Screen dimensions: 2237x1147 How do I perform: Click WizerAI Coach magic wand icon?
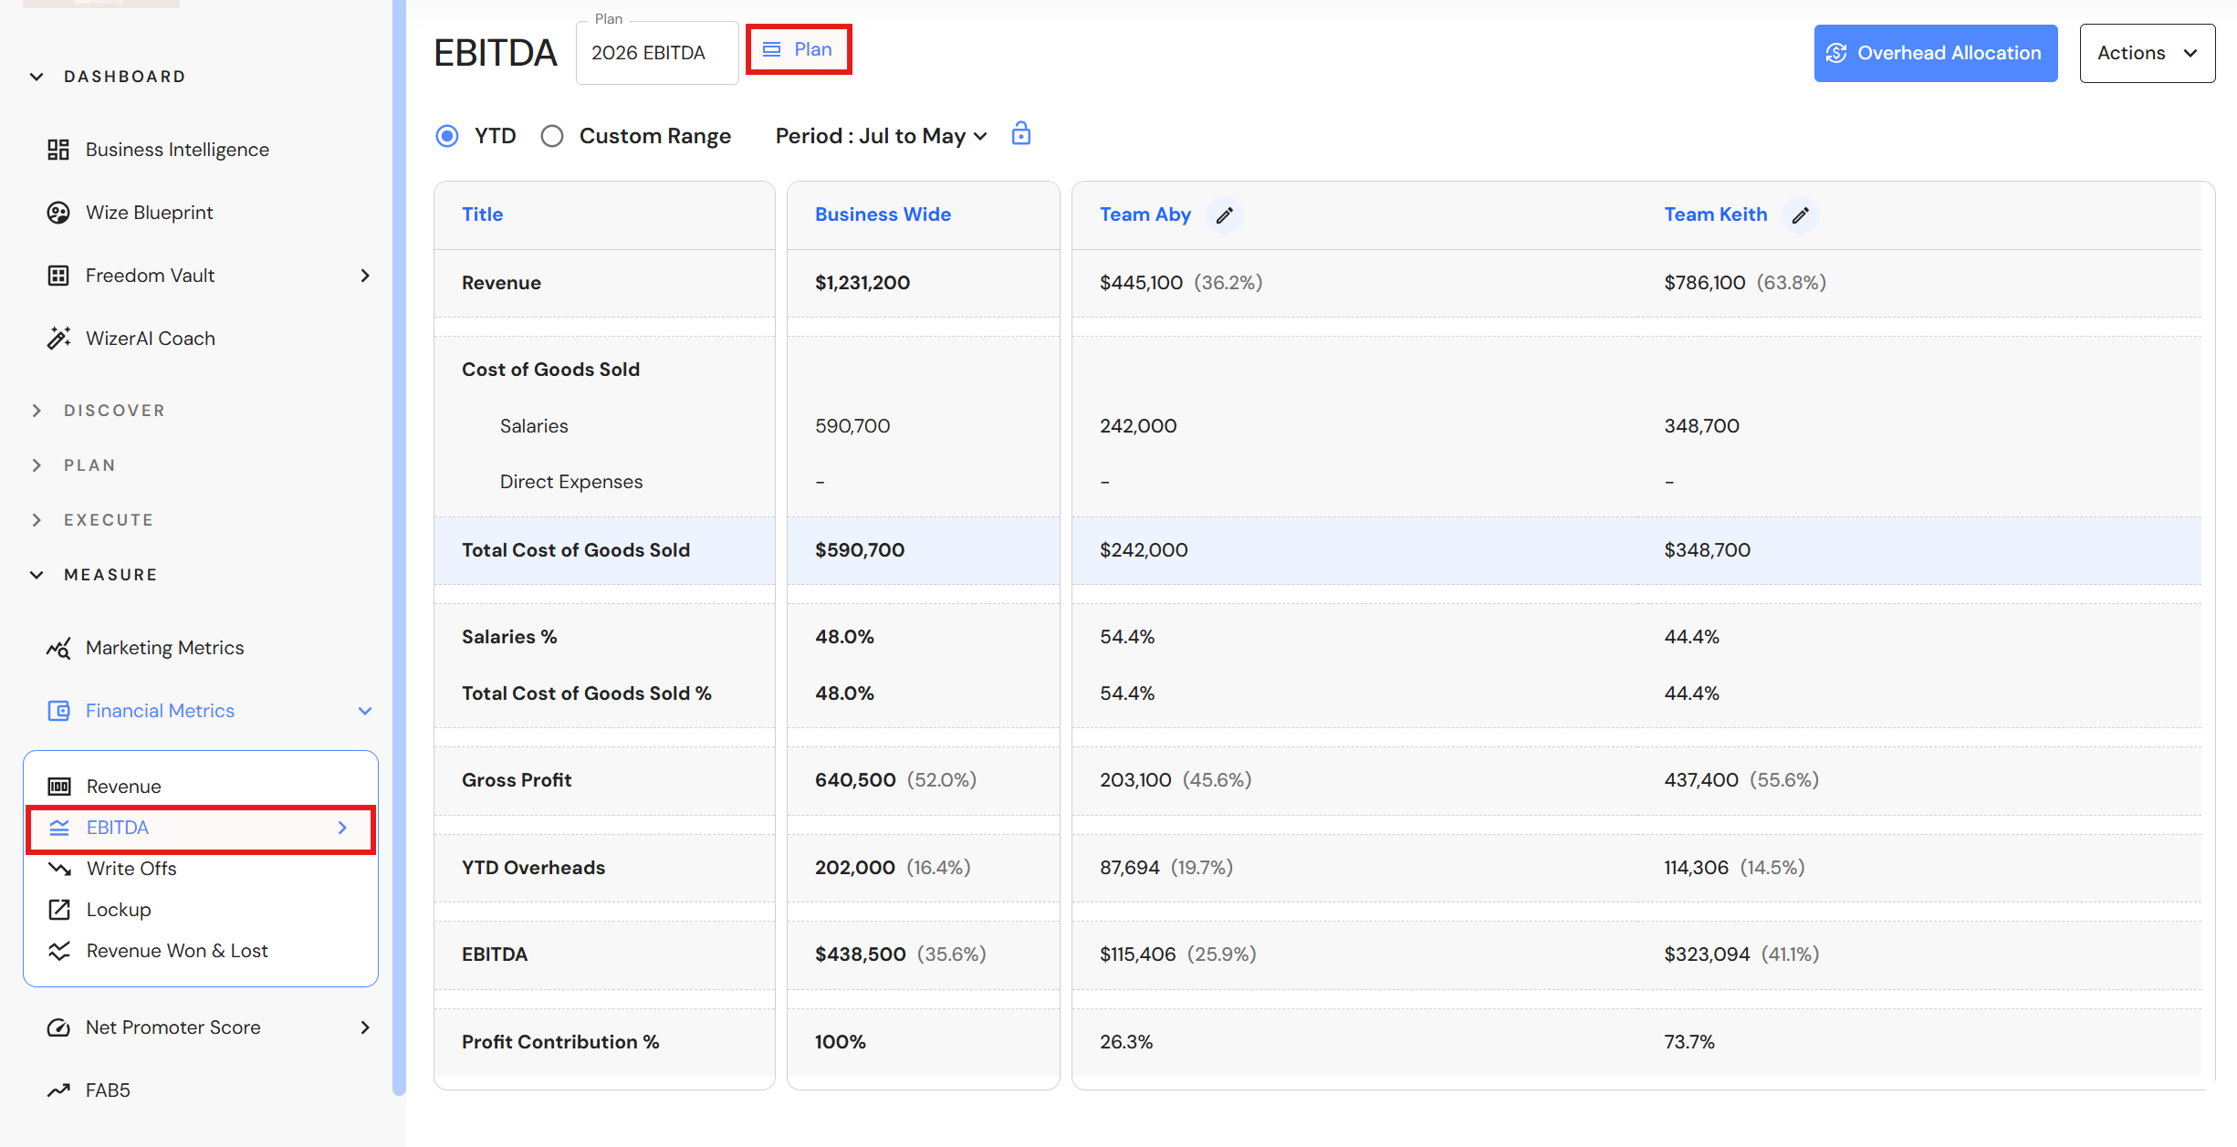click(x=58, y=339)
